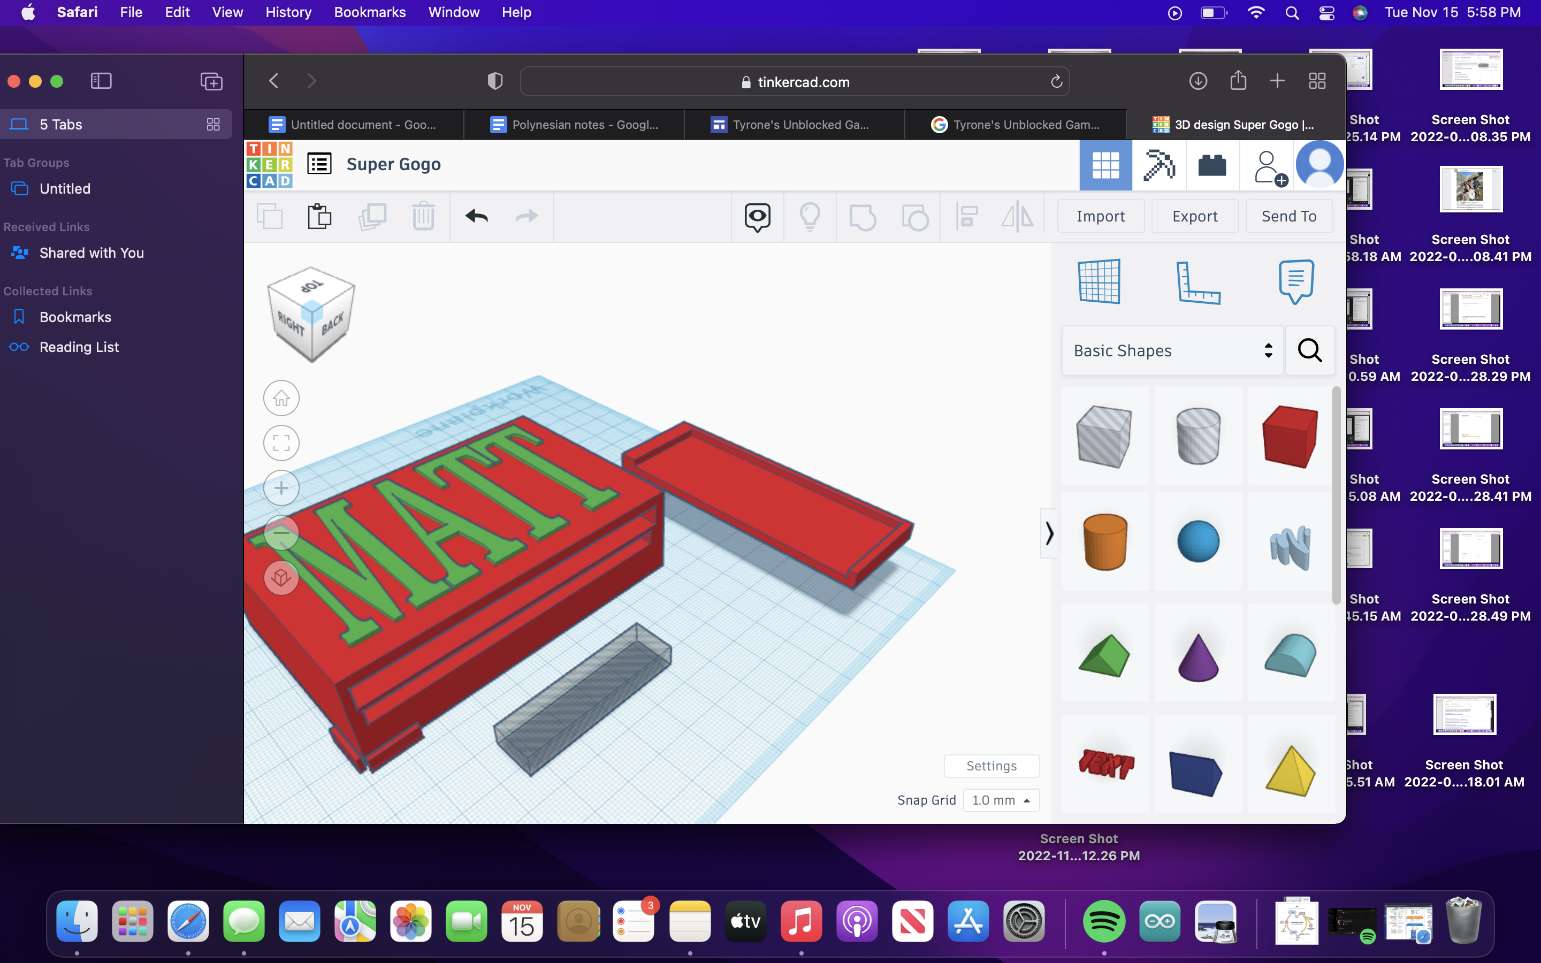
Task: Toggle the Home view button
Action: (281, 397)
